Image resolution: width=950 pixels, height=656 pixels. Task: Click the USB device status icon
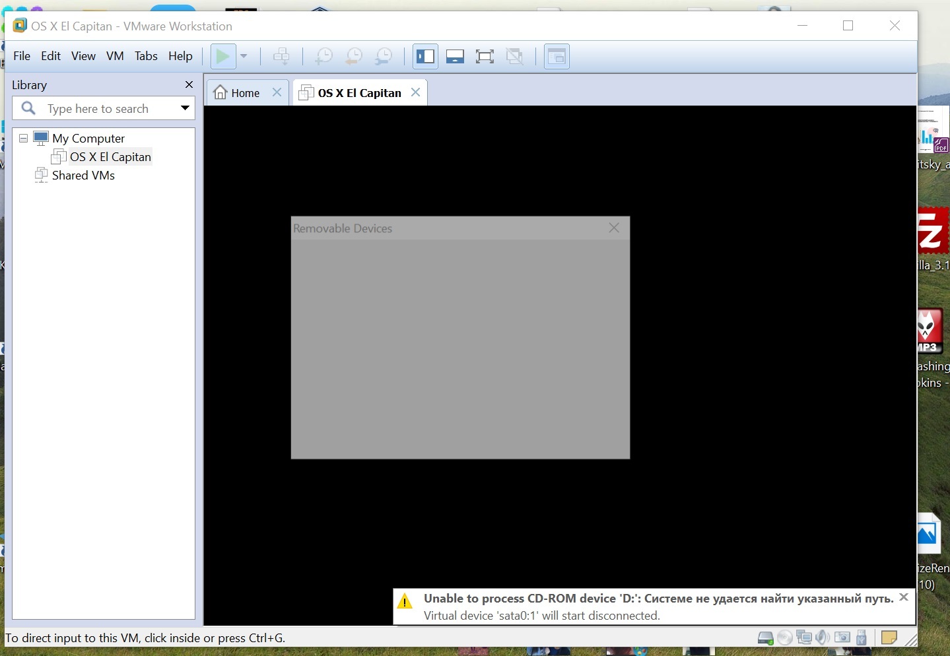coord(862,638)
